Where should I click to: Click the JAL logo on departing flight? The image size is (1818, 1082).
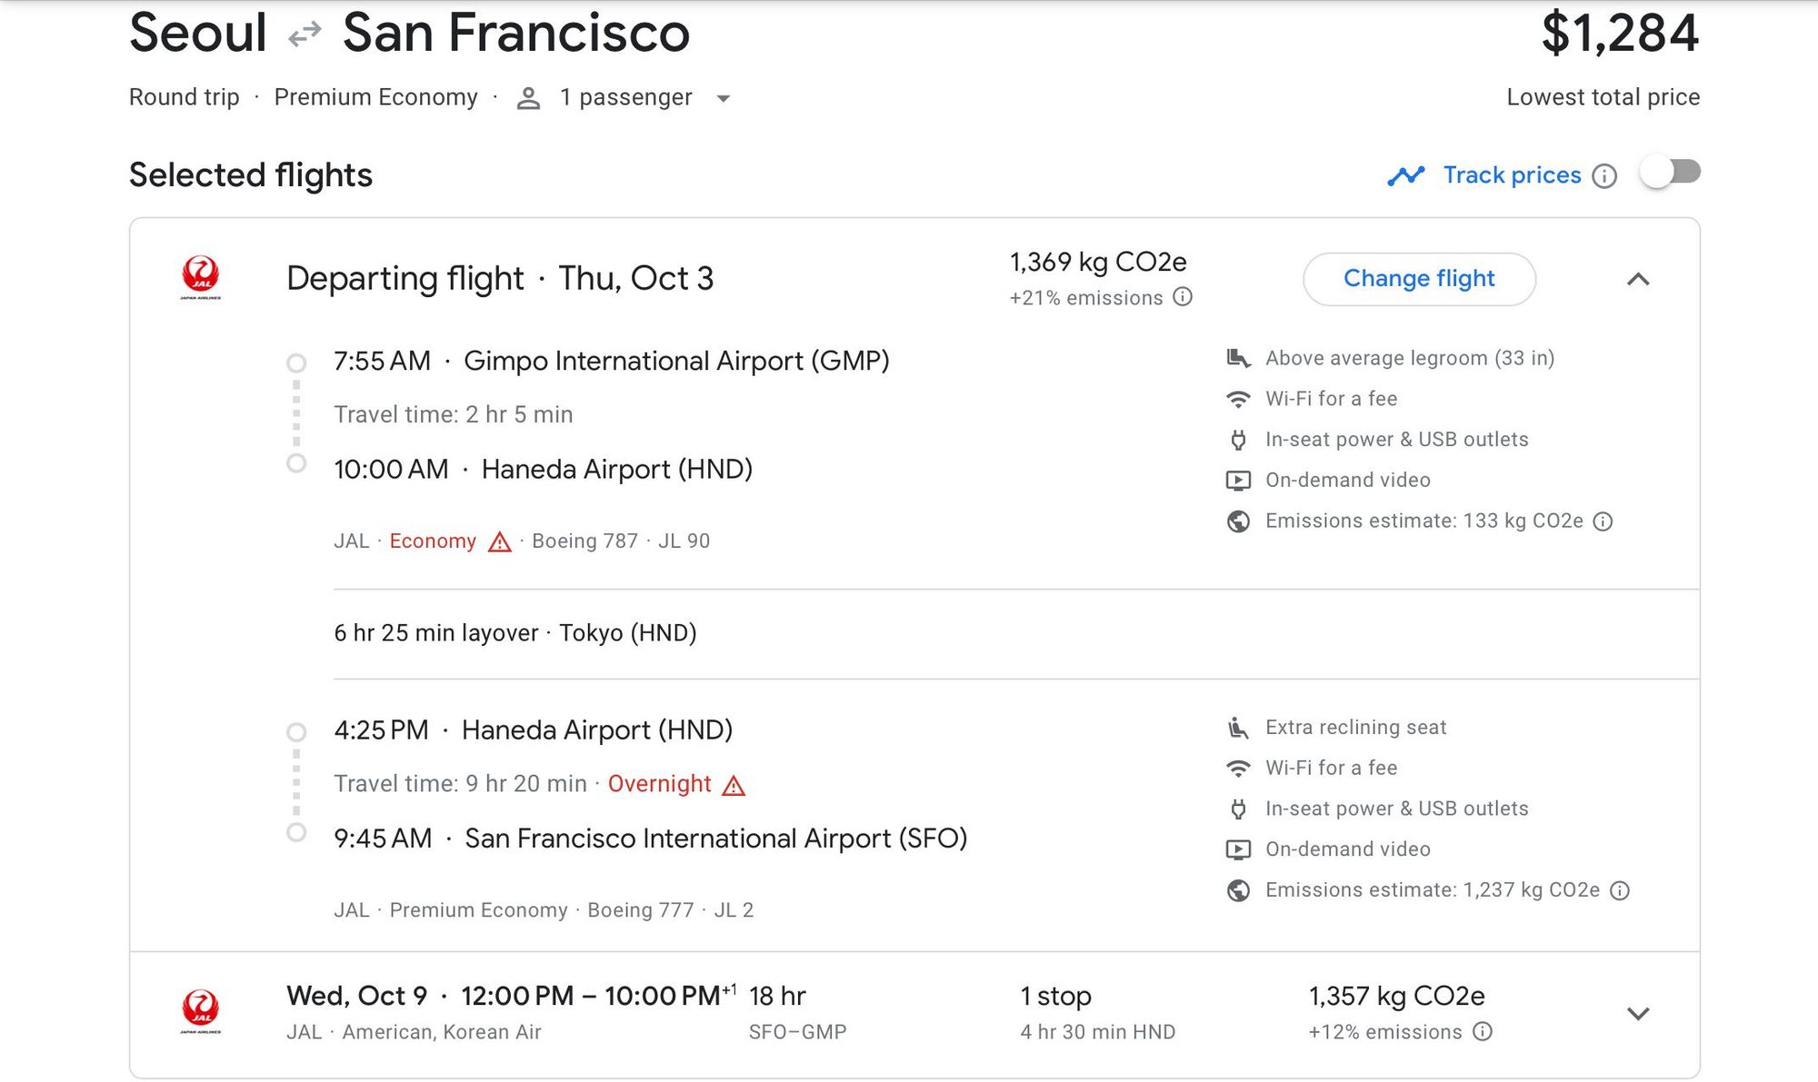pos(200,277)
